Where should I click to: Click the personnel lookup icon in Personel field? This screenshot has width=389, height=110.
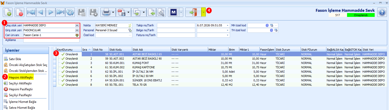[130, 30]
